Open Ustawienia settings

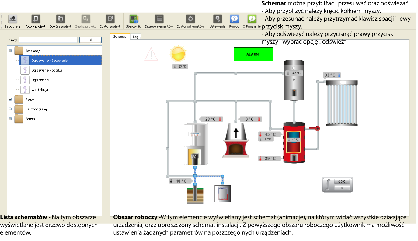click(x=217, y=19)
